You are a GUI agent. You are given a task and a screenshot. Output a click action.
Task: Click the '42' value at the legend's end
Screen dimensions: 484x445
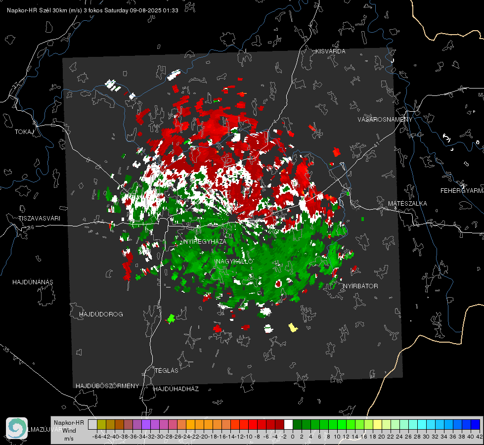[479, 437]
